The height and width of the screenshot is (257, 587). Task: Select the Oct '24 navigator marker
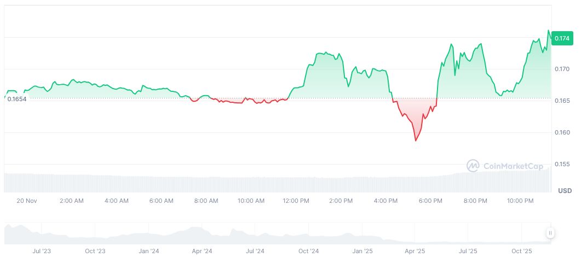pos(309,252)
